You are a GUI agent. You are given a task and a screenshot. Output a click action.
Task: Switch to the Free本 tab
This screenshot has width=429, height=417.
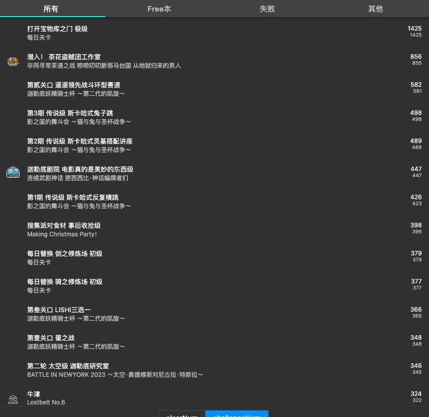(x=159, y=9)
